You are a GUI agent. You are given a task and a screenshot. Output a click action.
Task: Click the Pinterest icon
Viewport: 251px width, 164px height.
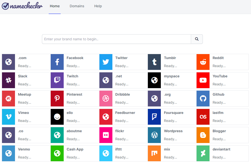[x=57, y=98]
